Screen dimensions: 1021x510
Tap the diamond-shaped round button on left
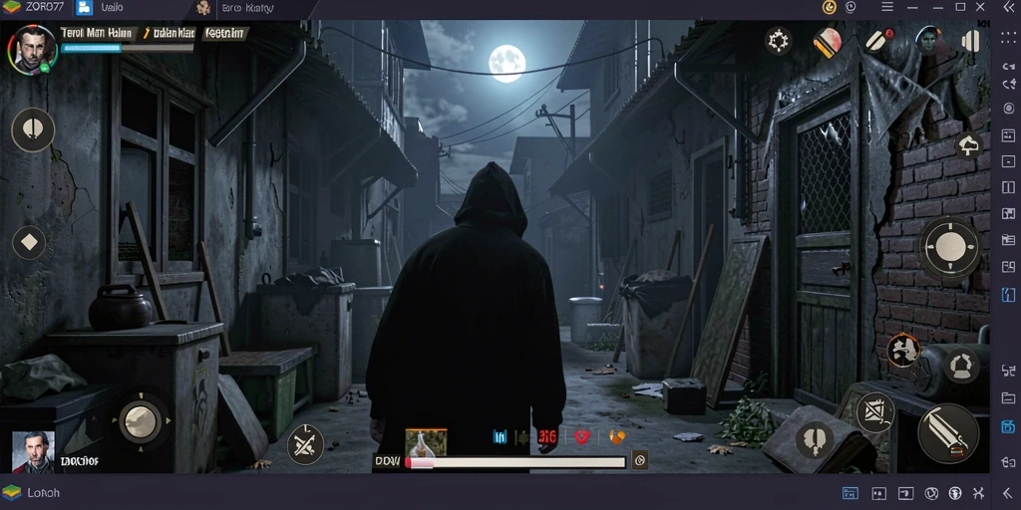point(29,243)
